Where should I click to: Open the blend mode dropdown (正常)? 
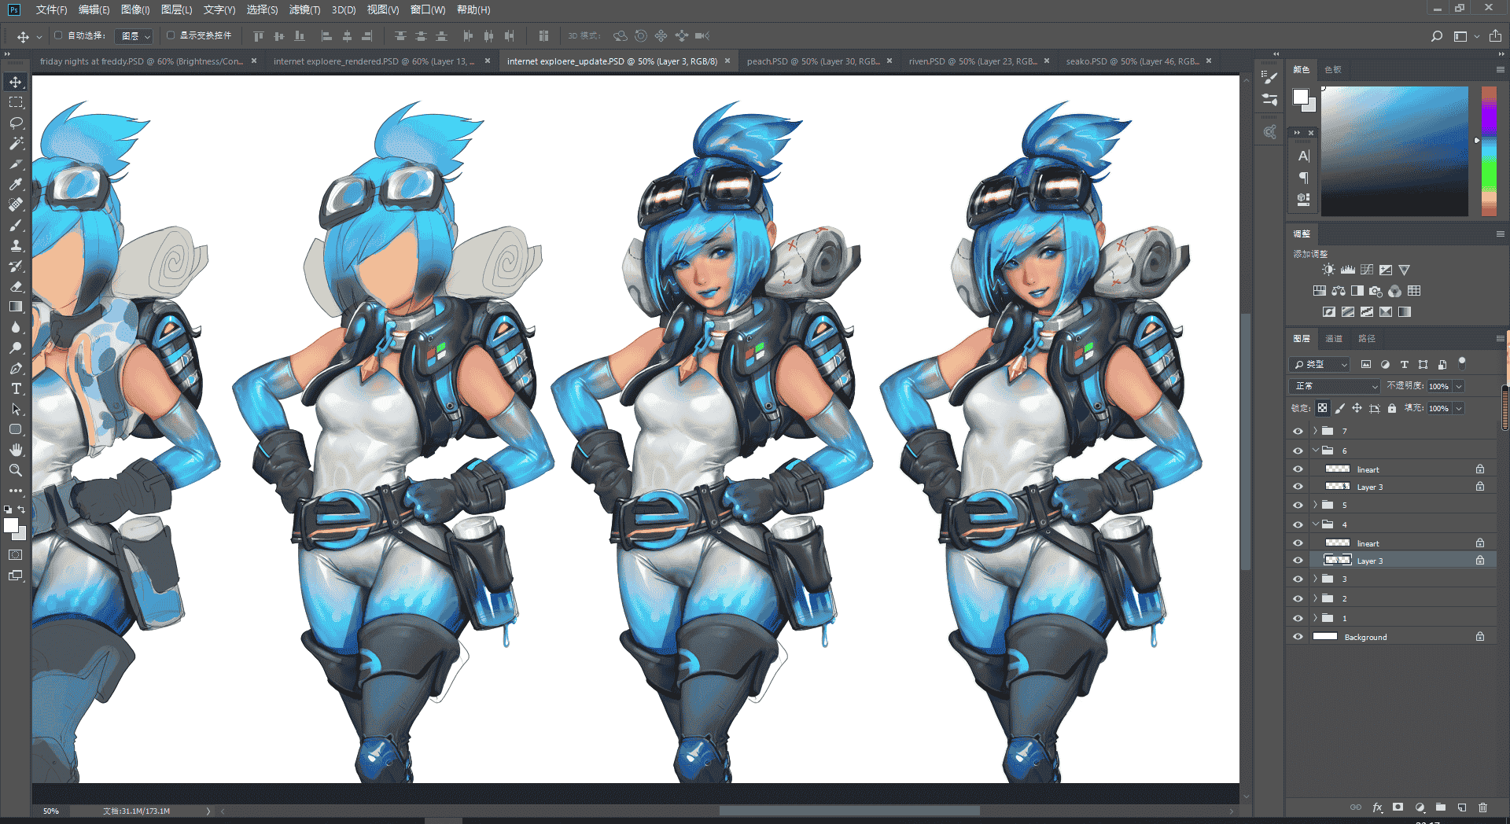(x=1335, y=386)
